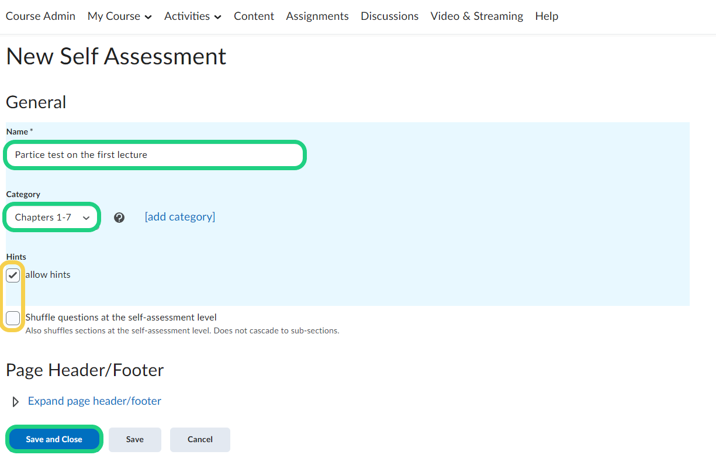The height and width of the screenshot is (472, 716).
Task: Open the Activities dropdown menu
Action: (192, 16)
